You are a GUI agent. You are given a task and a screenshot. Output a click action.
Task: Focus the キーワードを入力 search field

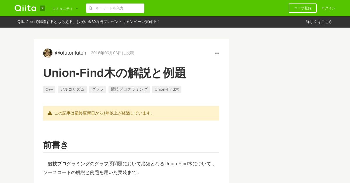115,8
